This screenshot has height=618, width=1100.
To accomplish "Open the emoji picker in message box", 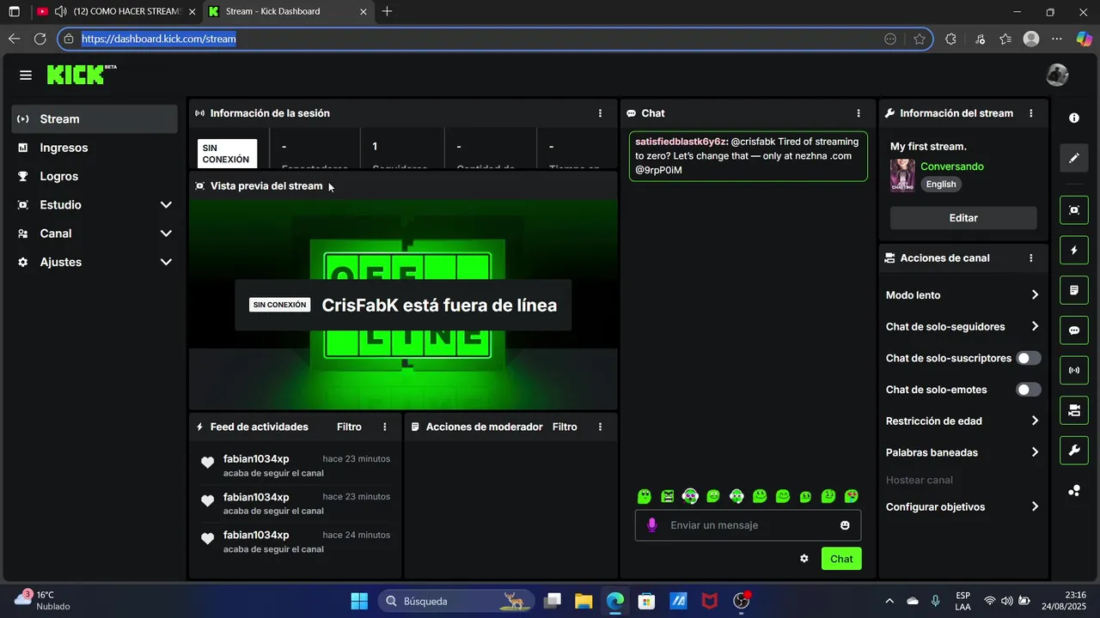I will coord(845,525).
